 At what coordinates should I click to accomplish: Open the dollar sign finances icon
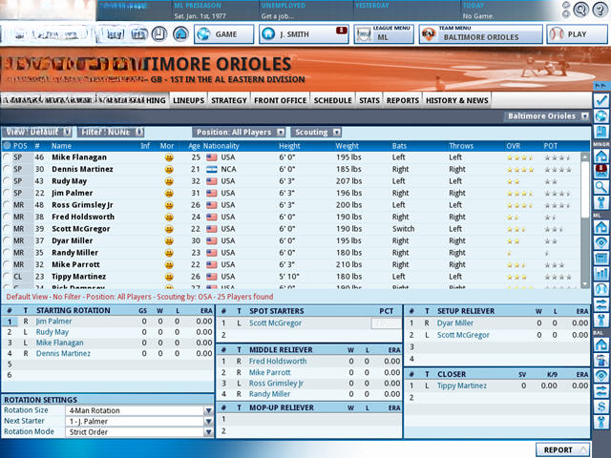601,406
